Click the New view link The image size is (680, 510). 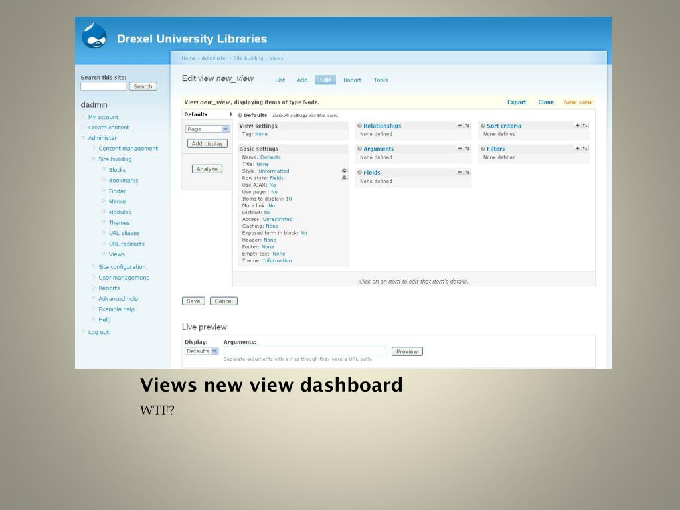(578, 102)
